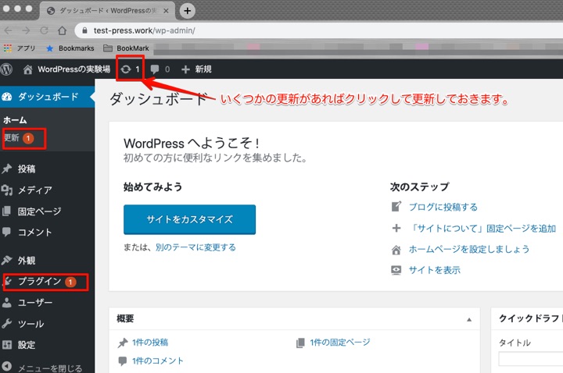563x373 pixels.
Task: Click the タイトル input field in quick draft
Action: [531, 359]
